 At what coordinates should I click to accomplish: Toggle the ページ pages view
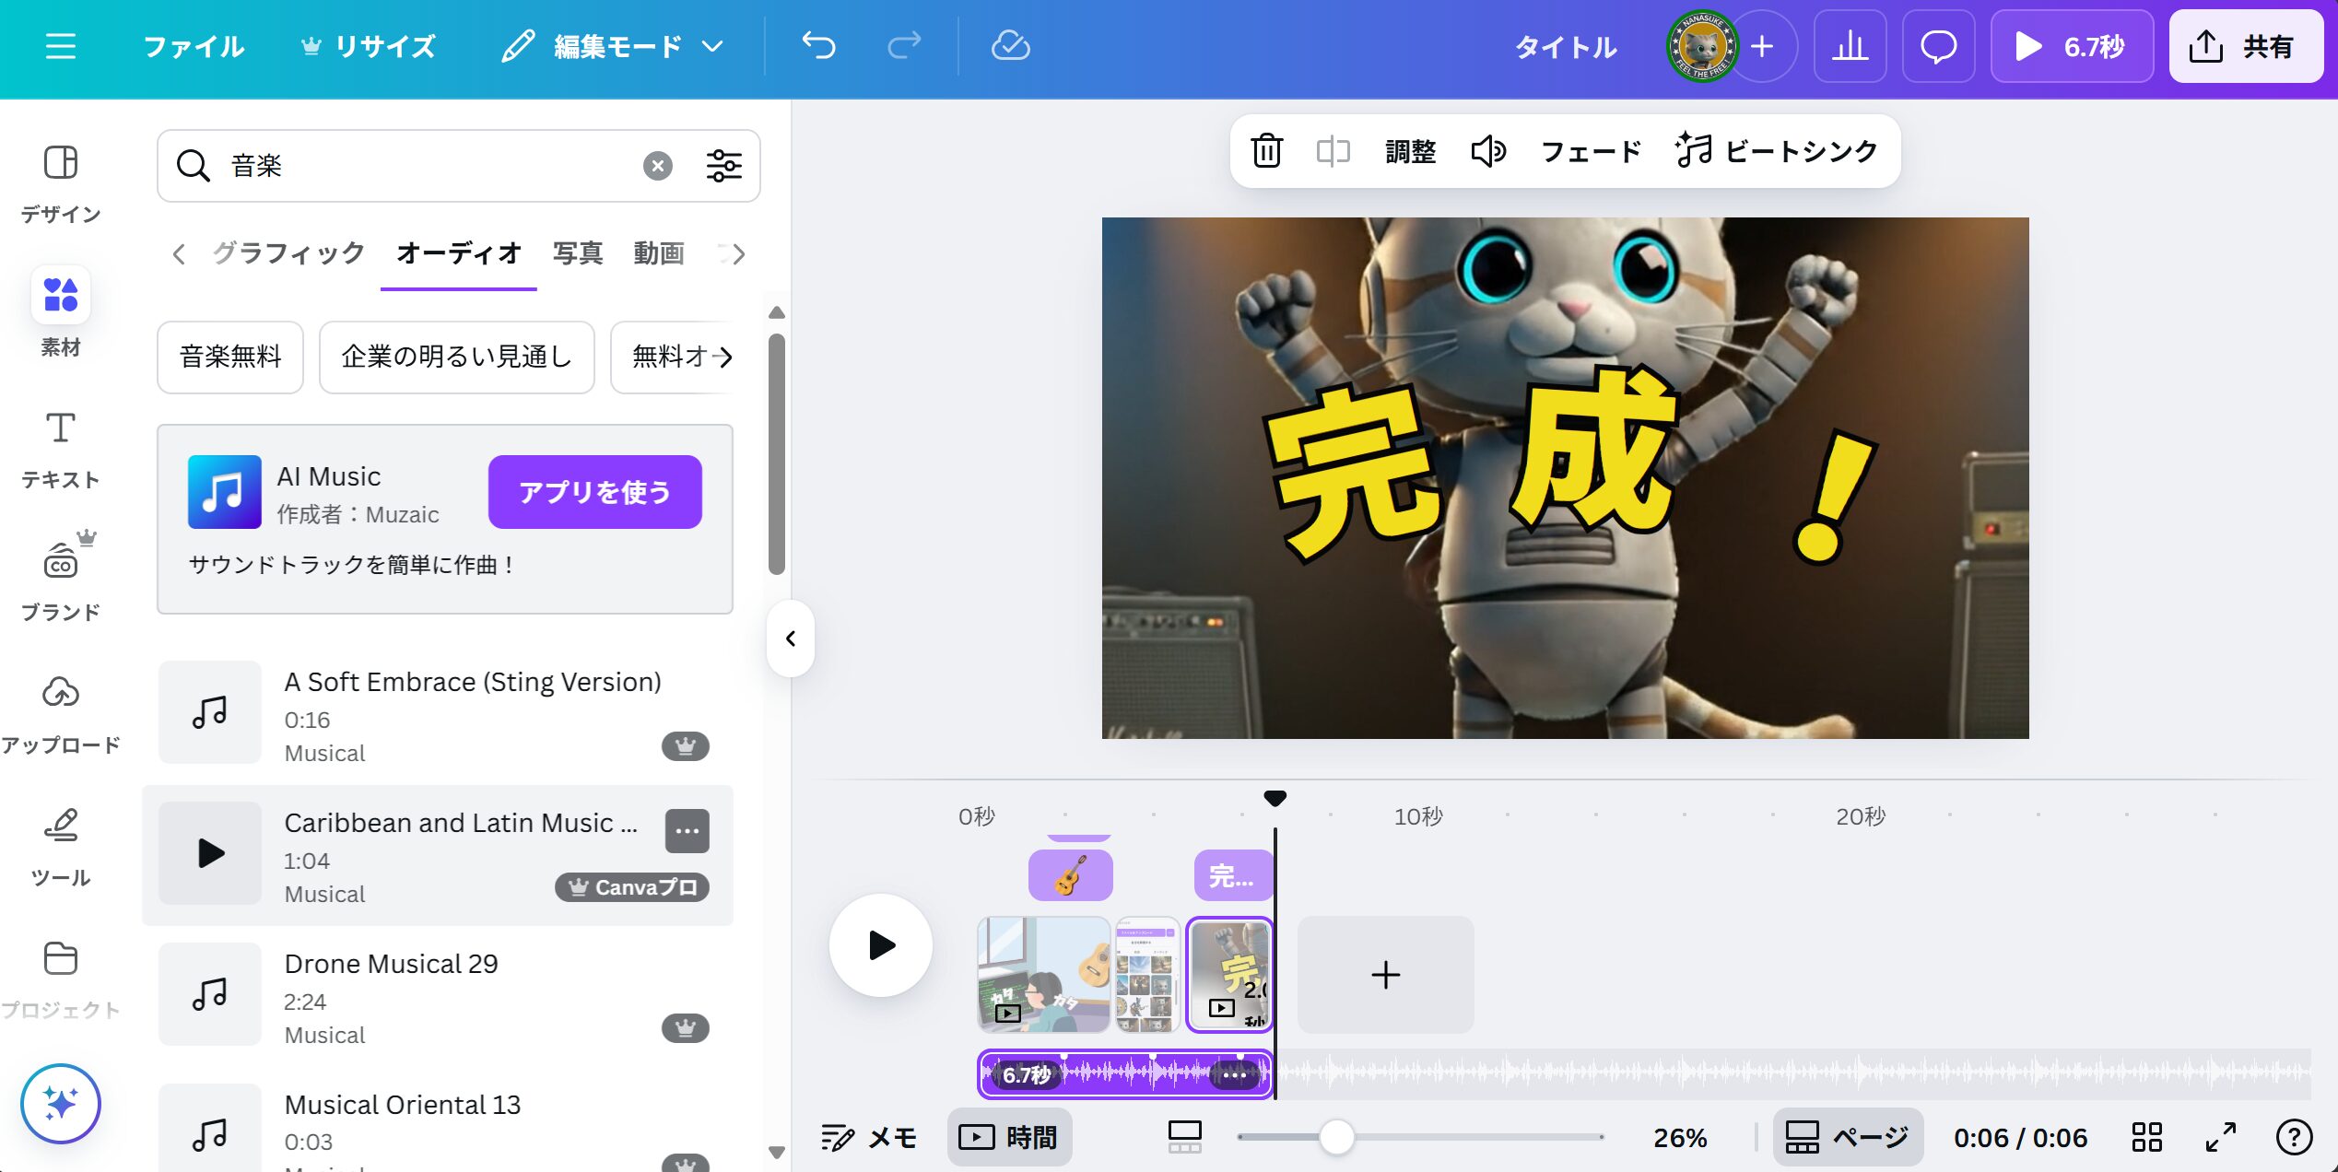(1848, 1138)
